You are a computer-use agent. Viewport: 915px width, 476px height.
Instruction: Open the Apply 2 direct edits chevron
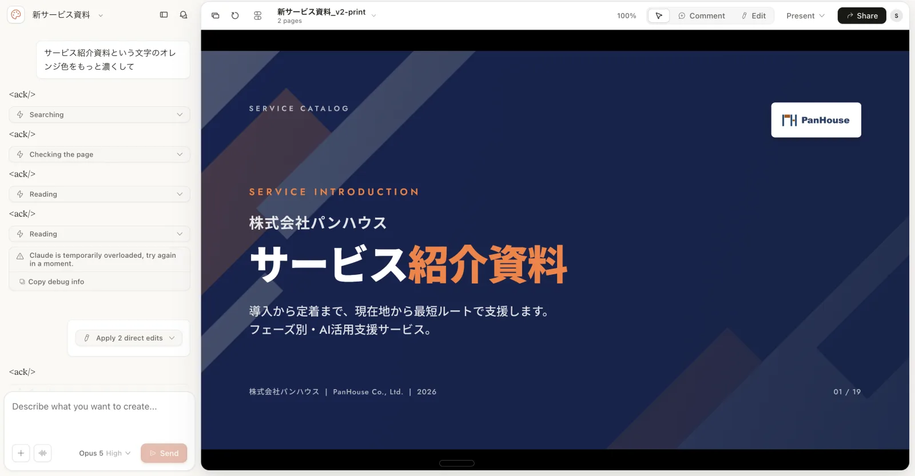[x=172, y=338]
